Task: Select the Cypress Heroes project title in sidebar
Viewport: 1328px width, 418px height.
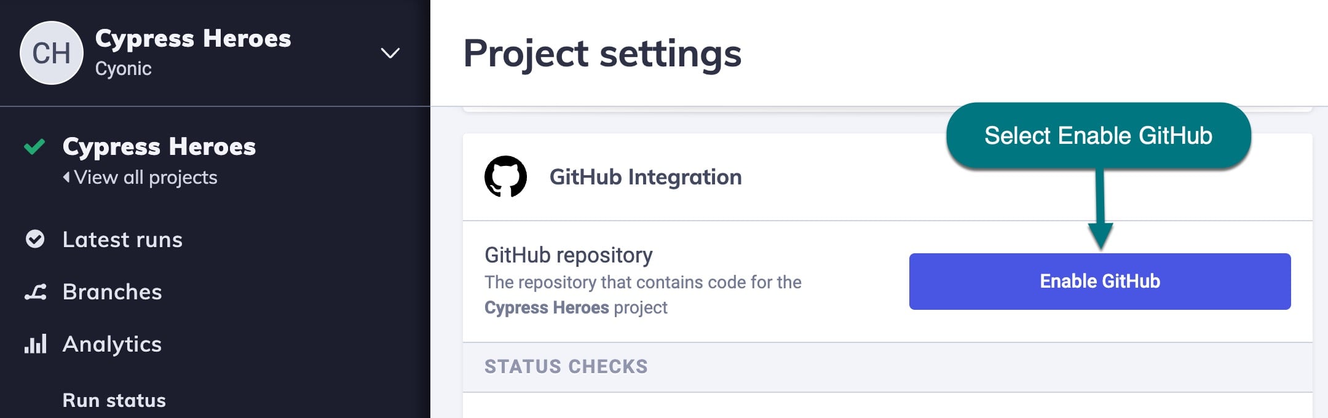Action: coord(159,147)
